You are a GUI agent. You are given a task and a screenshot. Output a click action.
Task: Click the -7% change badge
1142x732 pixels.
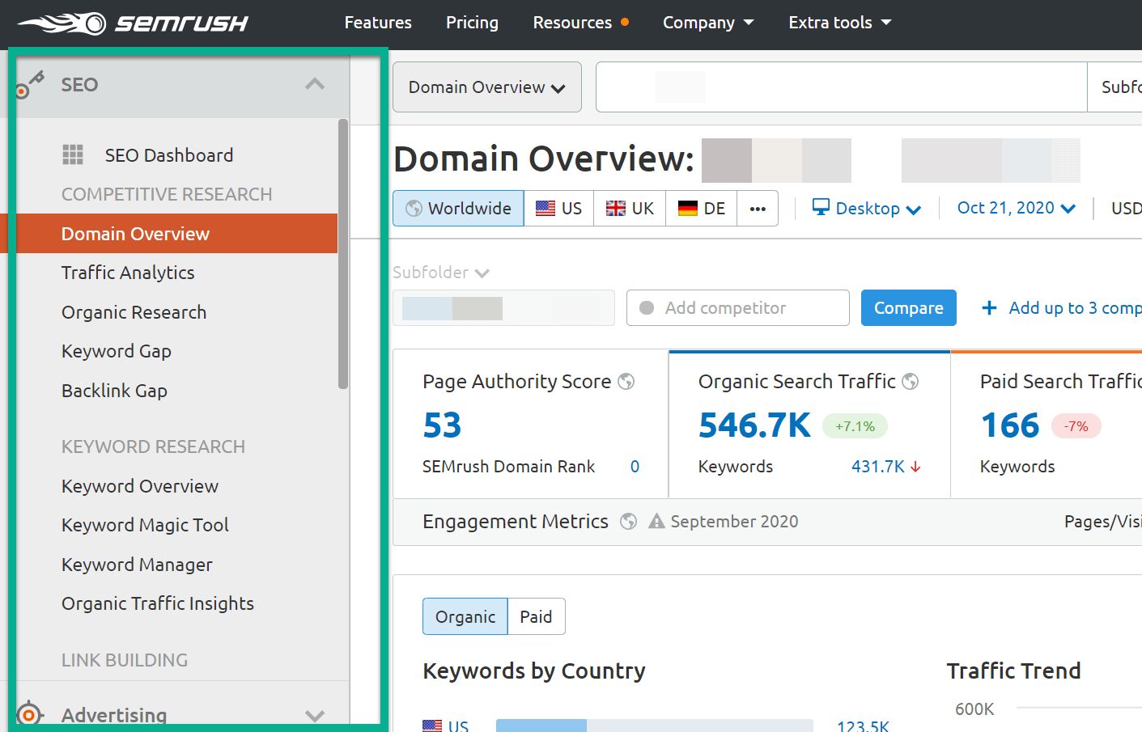[x=1076, y=426]
